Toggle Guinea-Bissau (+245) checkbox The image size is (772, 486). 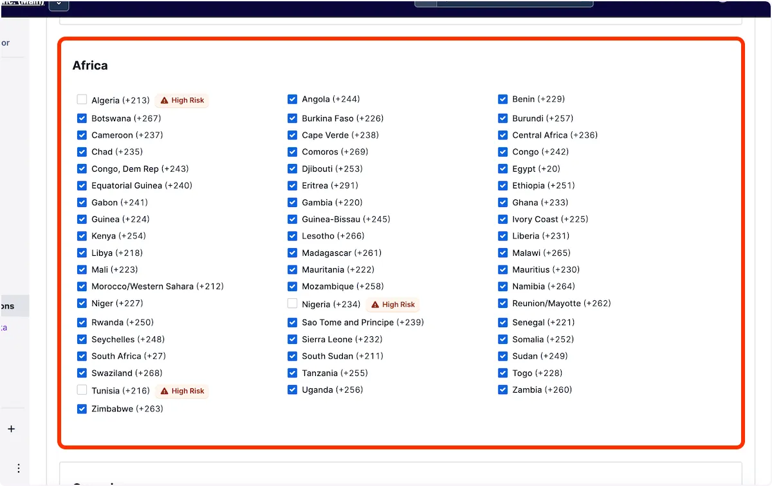(292, 219)
